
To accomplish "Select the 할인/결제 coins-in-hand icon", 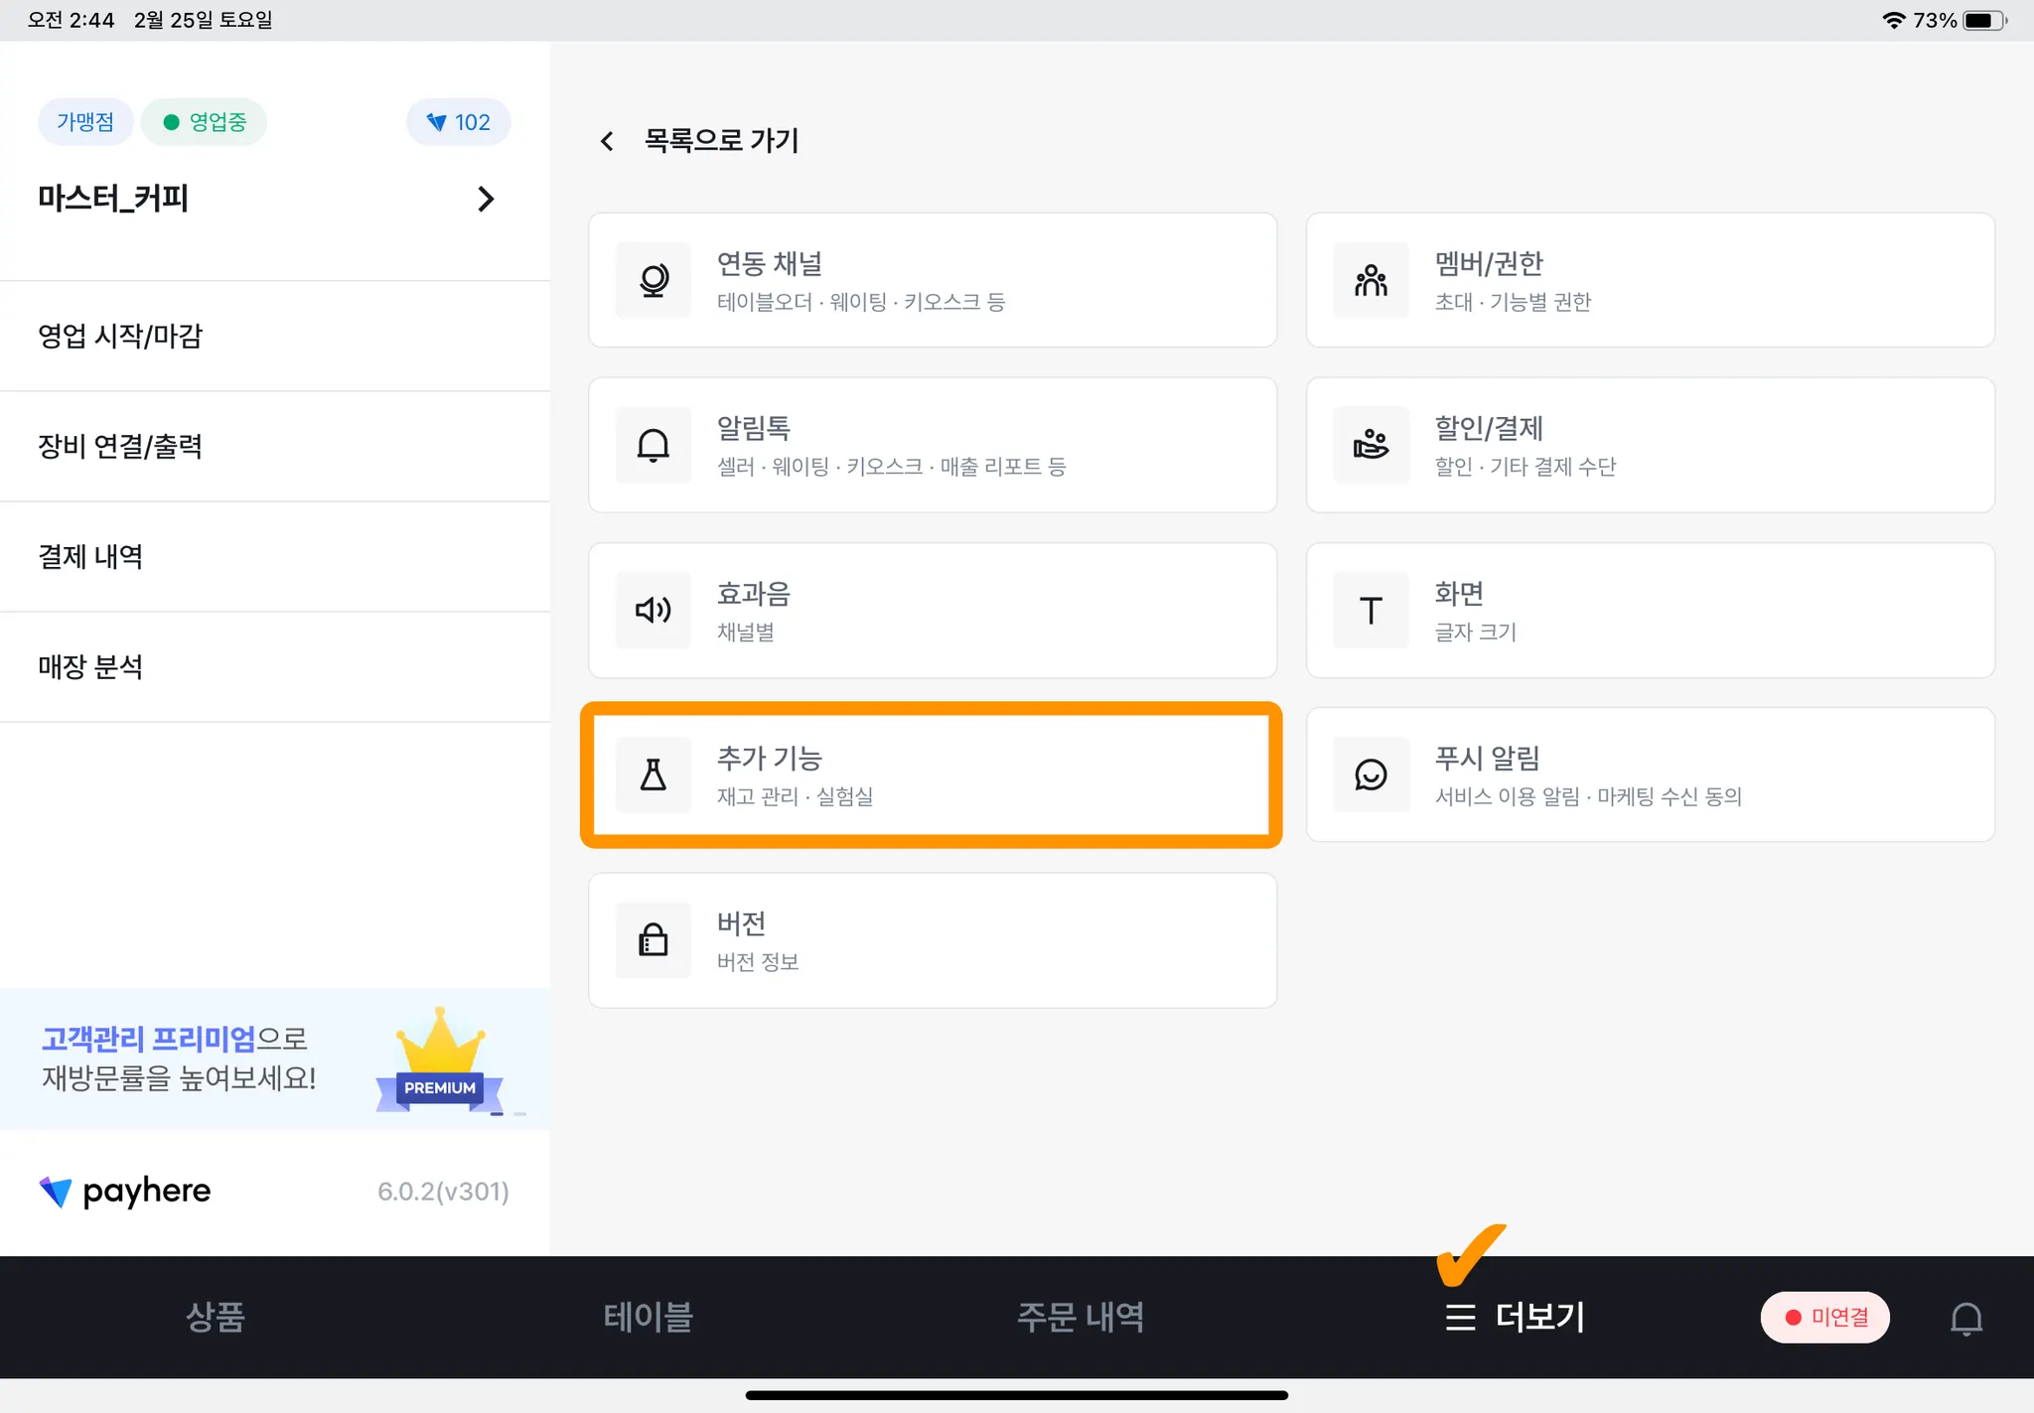I will 1371,445.
